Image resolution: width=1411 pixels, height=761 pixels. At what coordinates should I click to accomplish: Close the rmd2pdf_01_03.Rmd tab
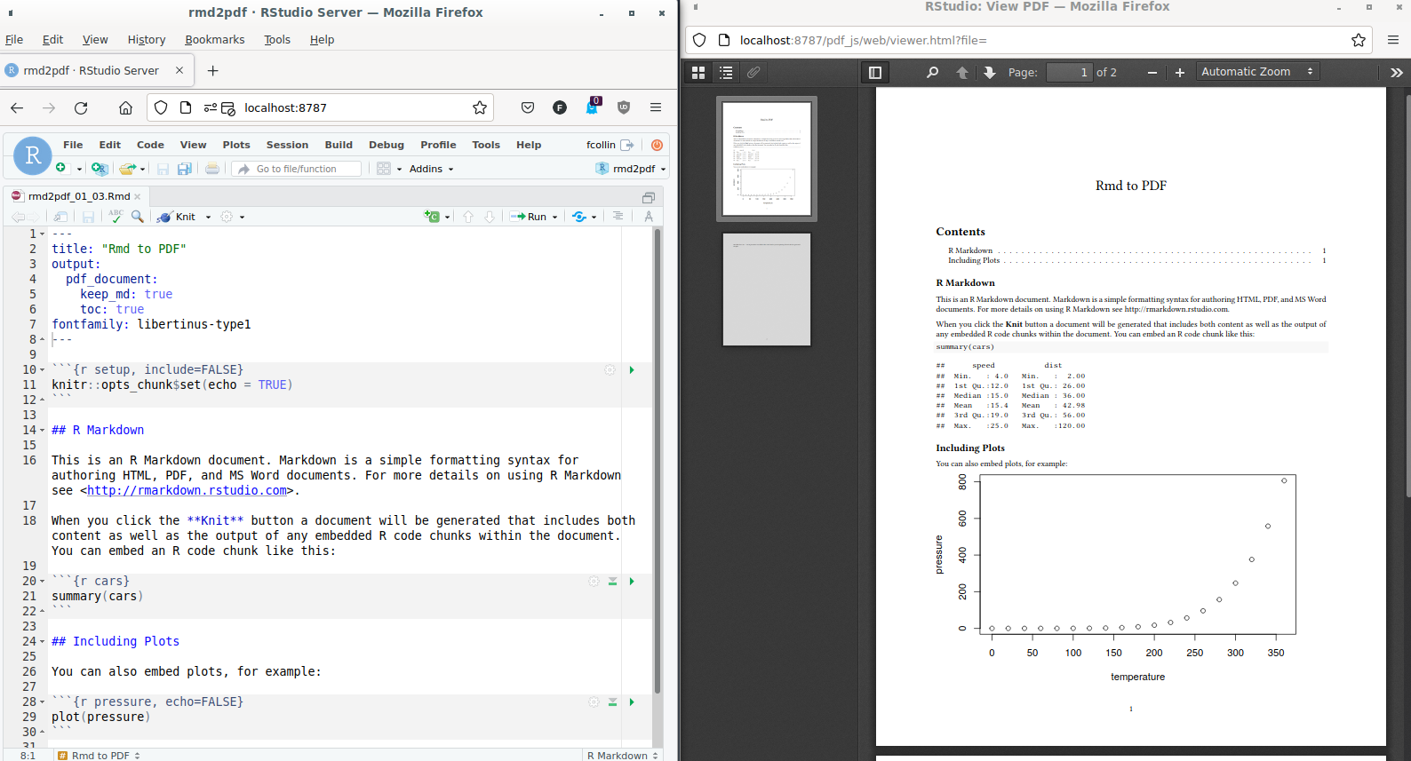(137, 197)
